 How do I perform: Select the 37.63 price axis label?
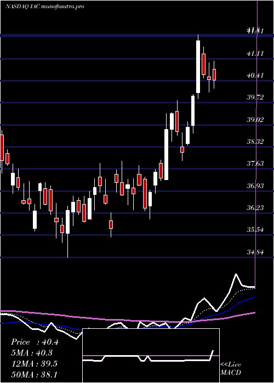[255, 164]
